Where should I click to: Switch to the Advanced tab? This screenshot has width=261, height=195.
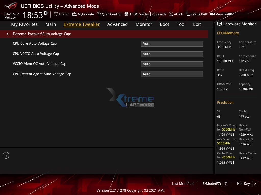tap(118, 24)
